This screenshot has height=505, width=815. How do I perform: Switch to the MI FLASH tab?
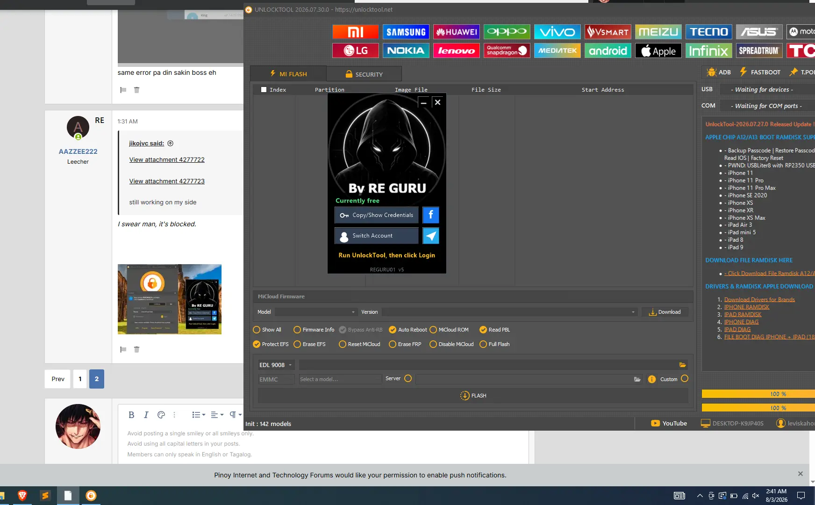click(x=288, y=74)
